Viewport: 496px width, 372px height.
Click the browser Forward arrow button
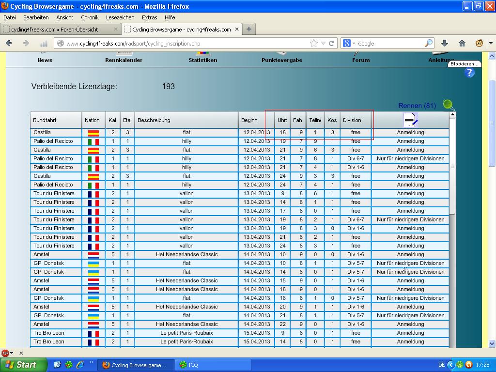26,43
